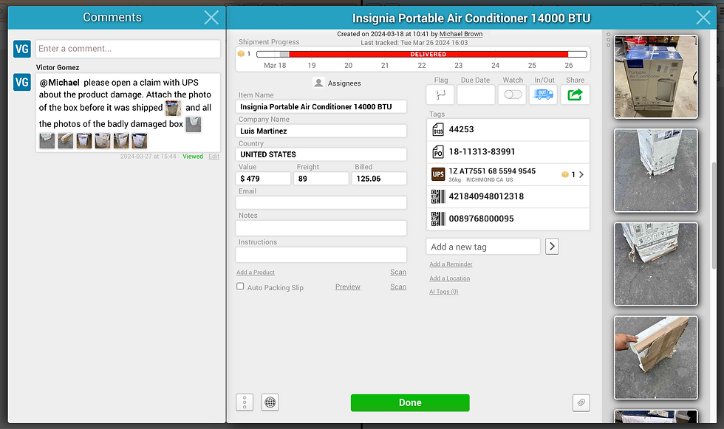Click the green Share icon
Image resolution: width=724 pixels, height=429 pixels.
point(575,95)
